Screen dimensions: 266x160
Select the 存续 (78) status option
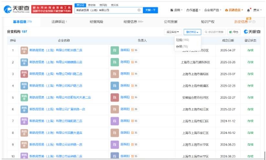[x=182, y=46]
